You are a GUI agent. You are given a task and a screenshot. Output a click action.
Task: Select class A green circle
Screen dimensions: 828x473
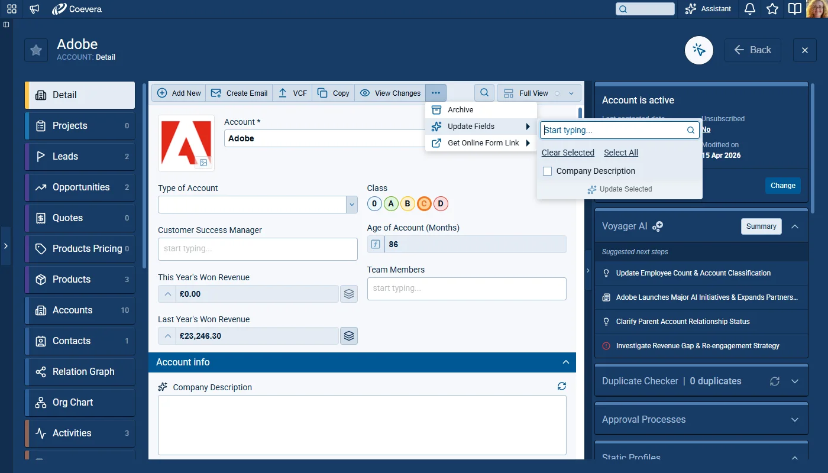pos(391,204)
